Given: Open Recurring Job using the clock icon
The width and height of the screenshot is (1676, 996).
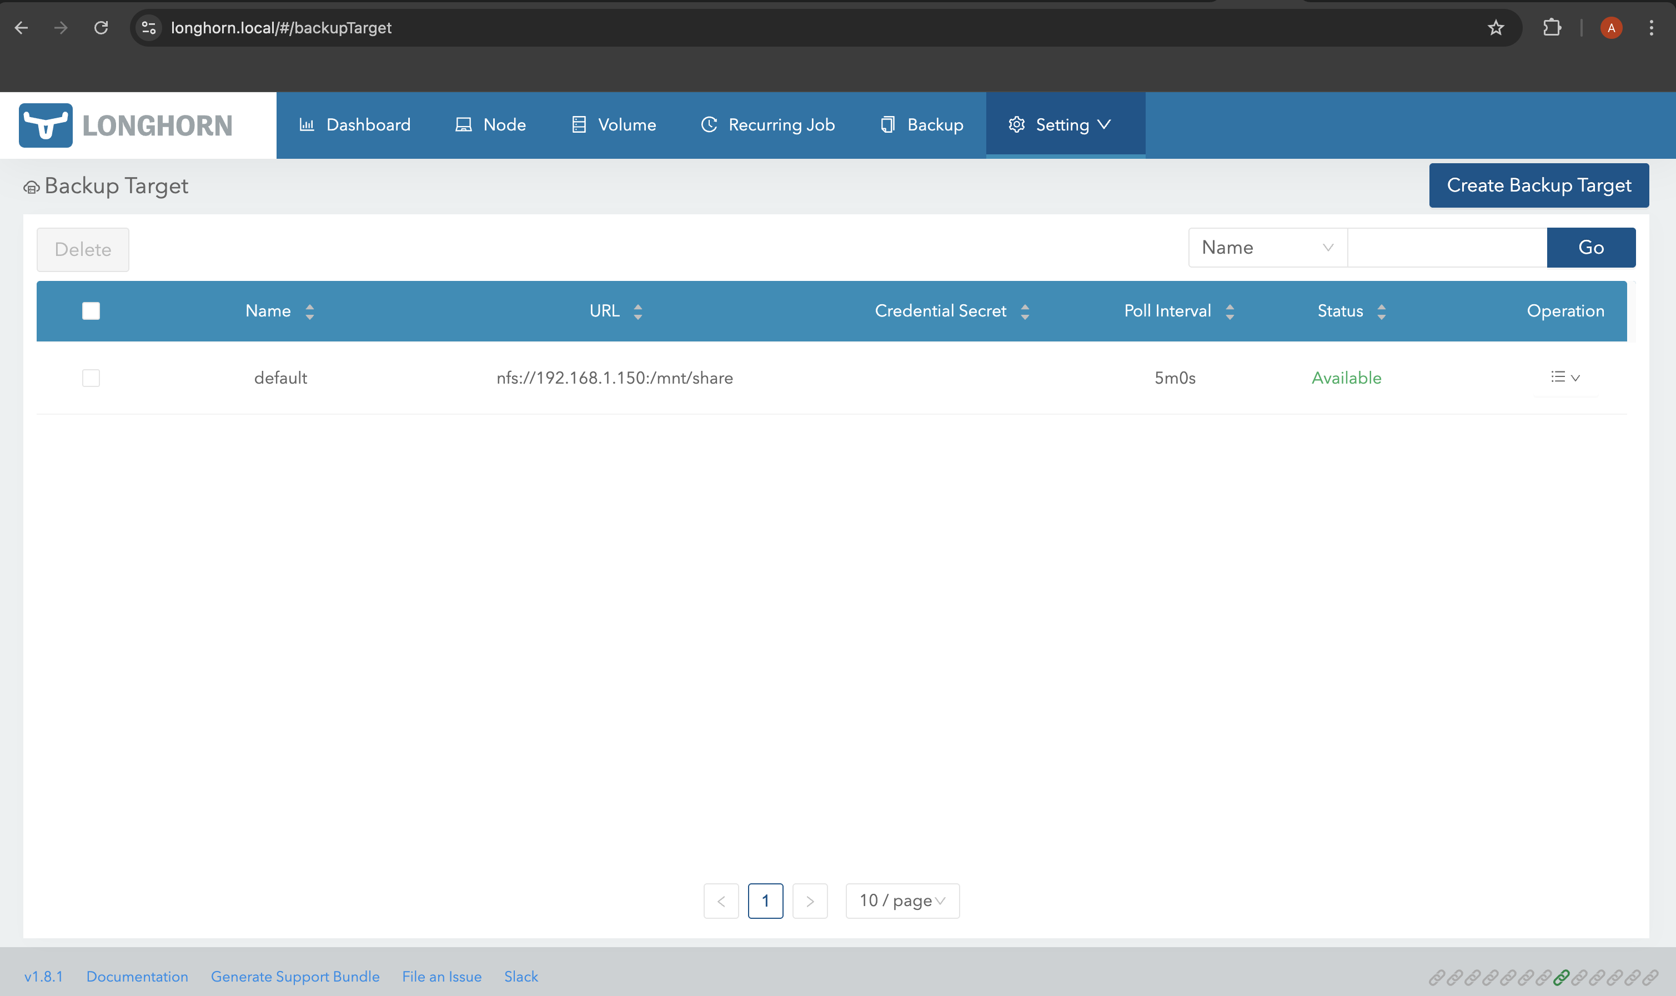Looking at the screenshot, I should tap(709, 124).
